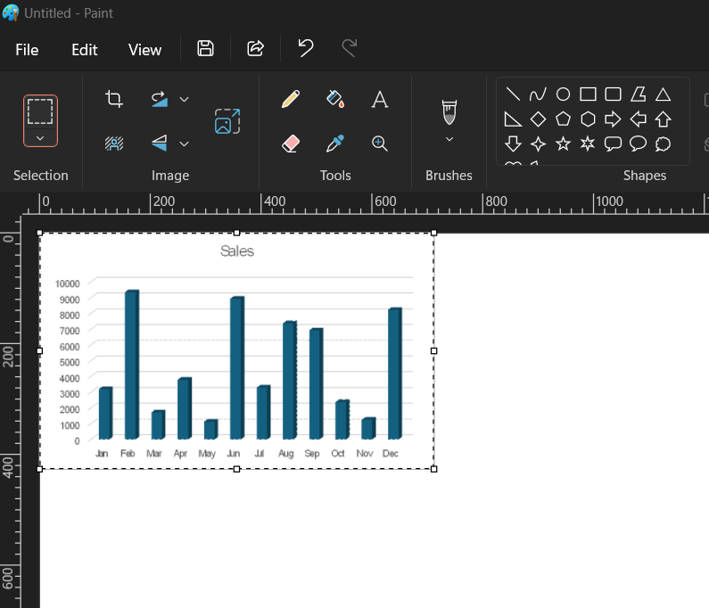Click the Feb bar in chart
This screenshot has height=608, width=709.
tap(132, 365)
